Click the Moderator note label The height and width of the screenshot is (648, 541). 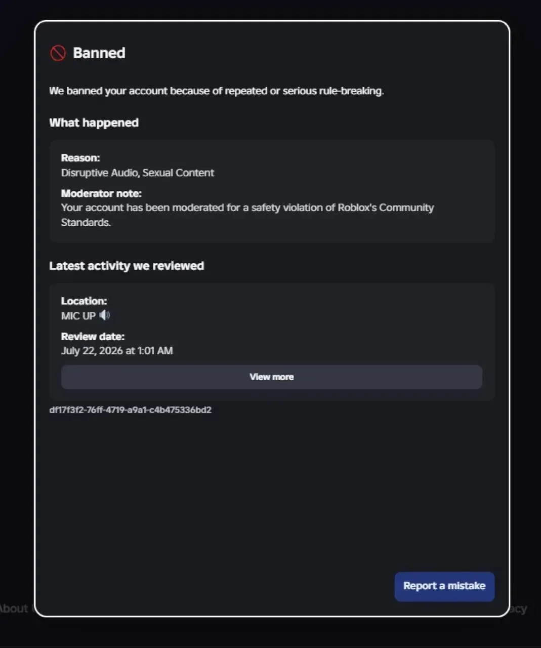101,193
